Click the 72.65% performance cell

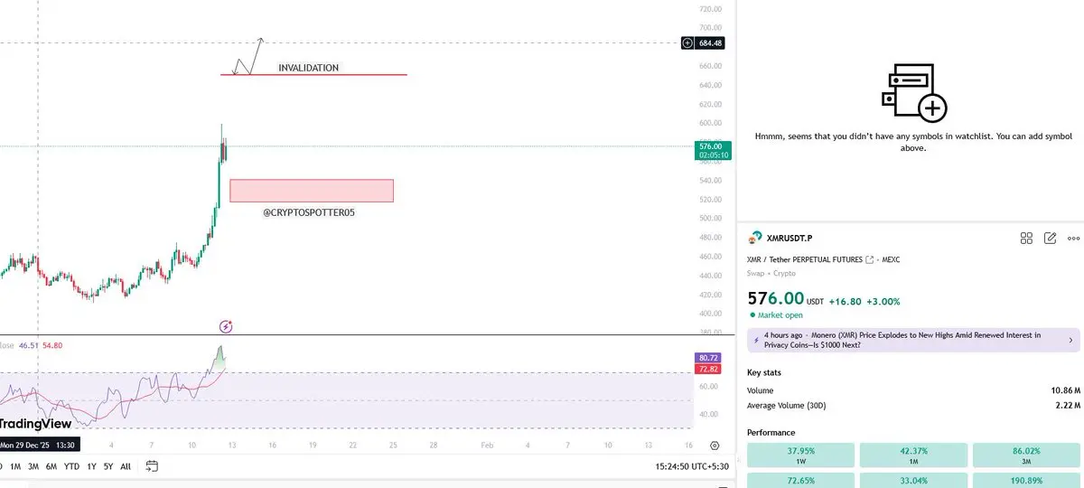[x=799, y=481]
